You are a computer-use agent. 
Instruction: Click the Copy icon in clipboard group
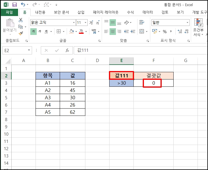point(20,27)
